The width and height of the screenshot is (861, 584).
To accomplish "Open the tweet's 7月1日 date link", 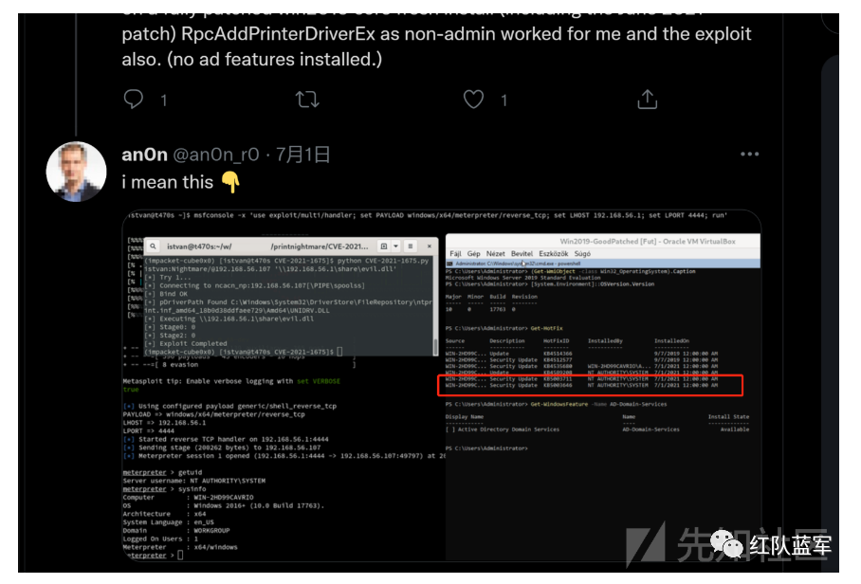I will click(x=303, y=155).
